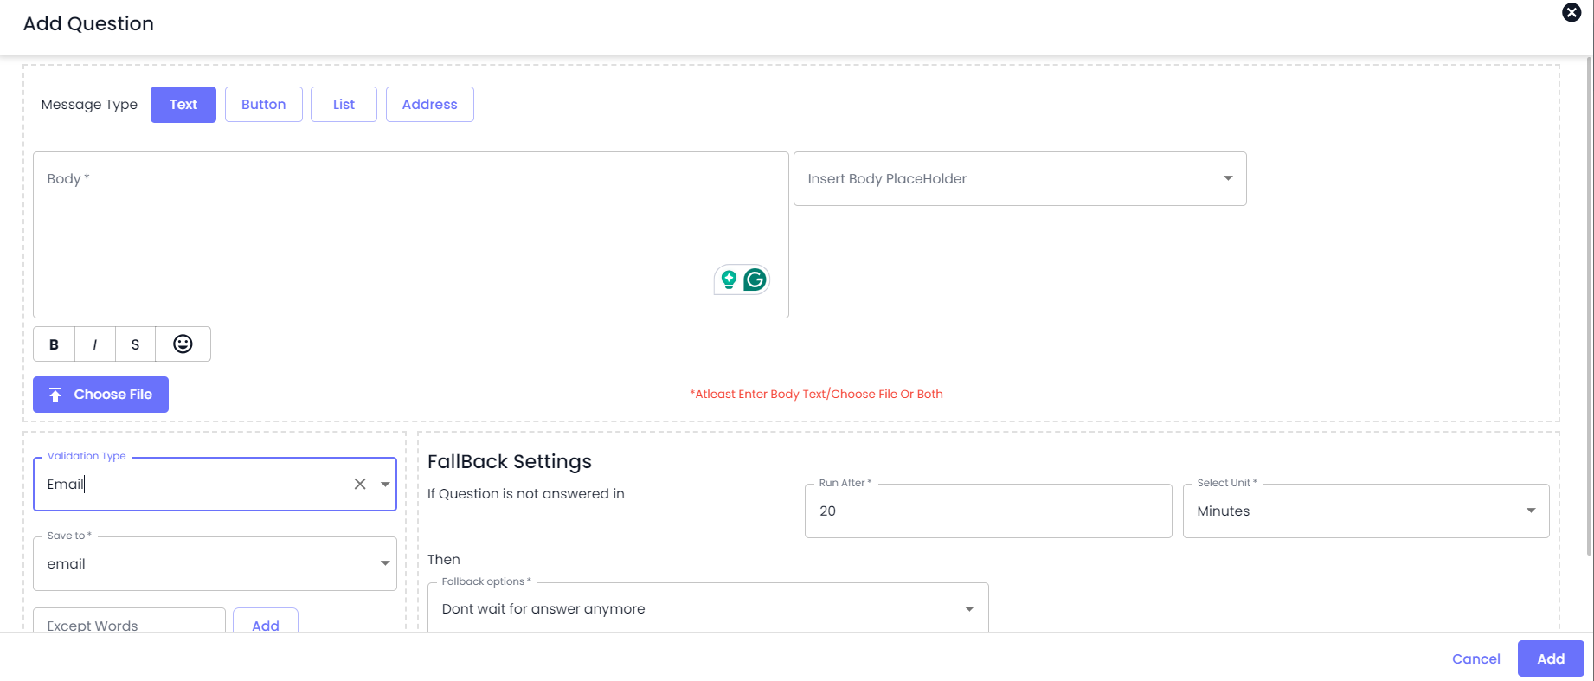
Task: Close the Add Question dialog
Action: tap(1572, 12)
